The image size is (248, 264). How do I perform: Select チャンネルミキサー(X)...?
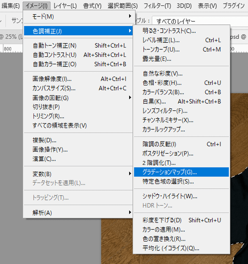[x=181, y=120]
